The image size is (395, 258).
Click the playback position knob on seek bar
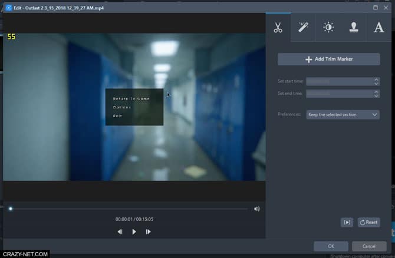[11, 209]
